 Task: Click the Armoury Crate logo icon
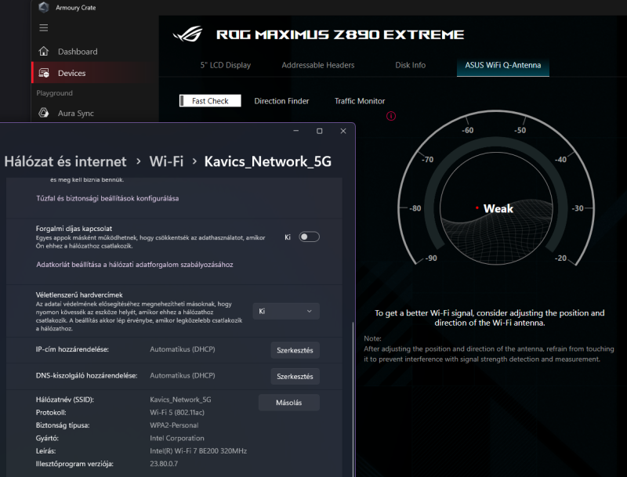[x=44, y=7]
